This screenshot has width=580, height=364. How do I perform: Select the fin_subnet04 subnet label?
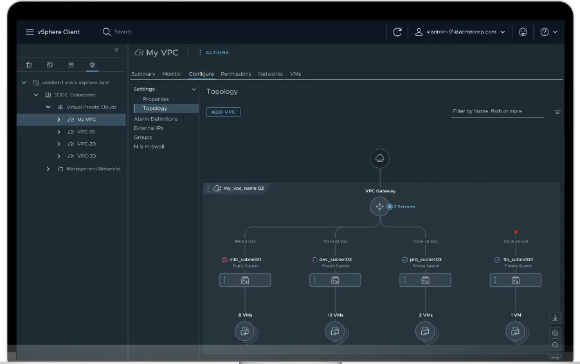518,260
